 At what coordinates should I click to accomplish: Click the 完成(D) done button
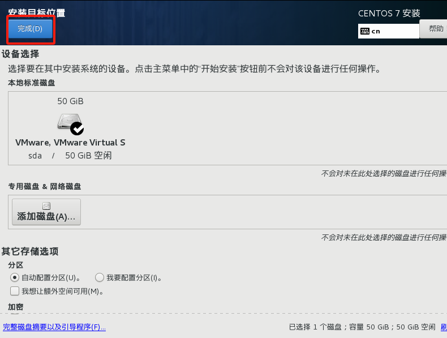(30, 29)
